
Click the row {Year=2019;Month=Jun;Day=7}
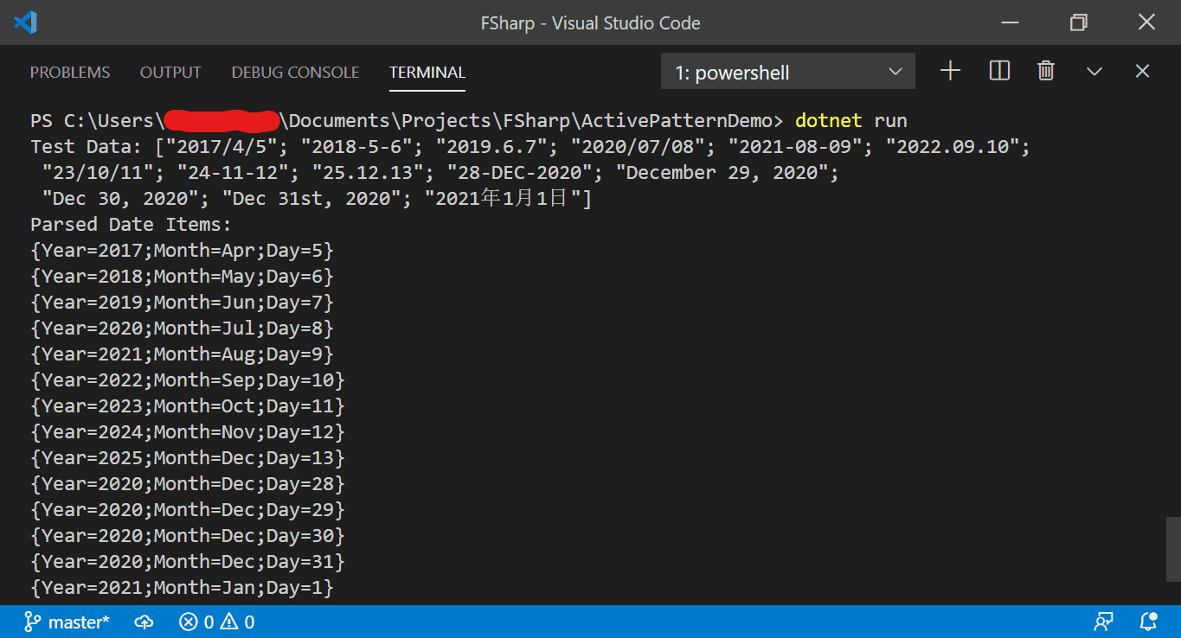182,303
